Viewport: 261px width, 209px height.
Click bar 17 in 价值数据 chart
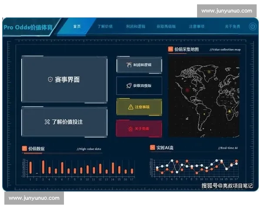click(x=132, y=171)
